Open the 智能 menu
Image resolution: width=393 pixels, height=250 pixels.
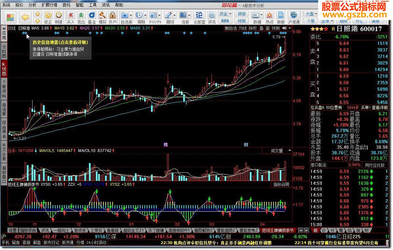point(79,5)
